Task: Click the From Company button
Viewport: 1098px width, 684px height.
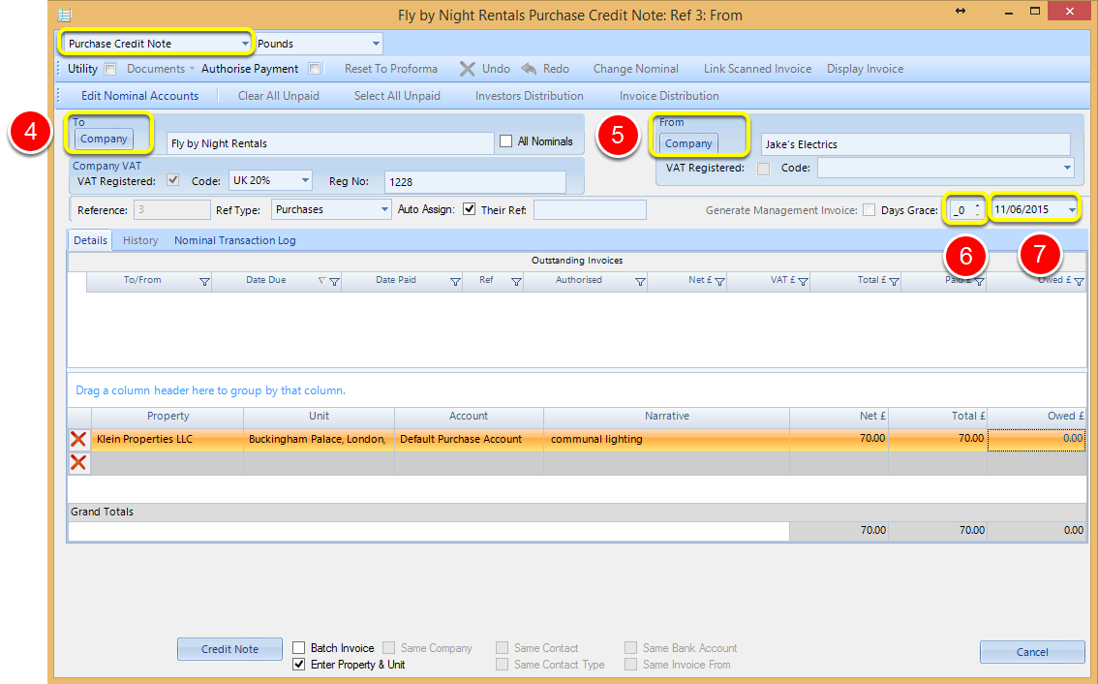Action: (688, 143)
